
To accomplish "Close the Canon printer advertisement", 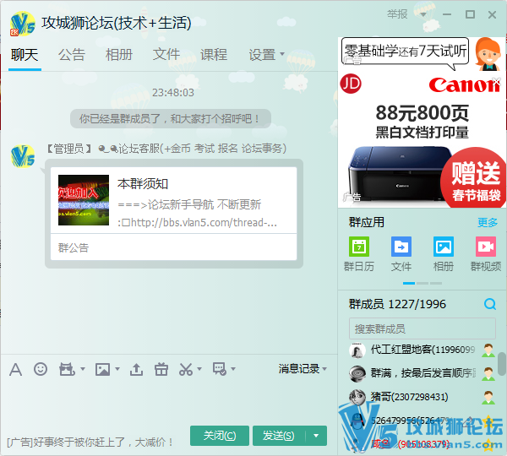I will click(496, 81).
